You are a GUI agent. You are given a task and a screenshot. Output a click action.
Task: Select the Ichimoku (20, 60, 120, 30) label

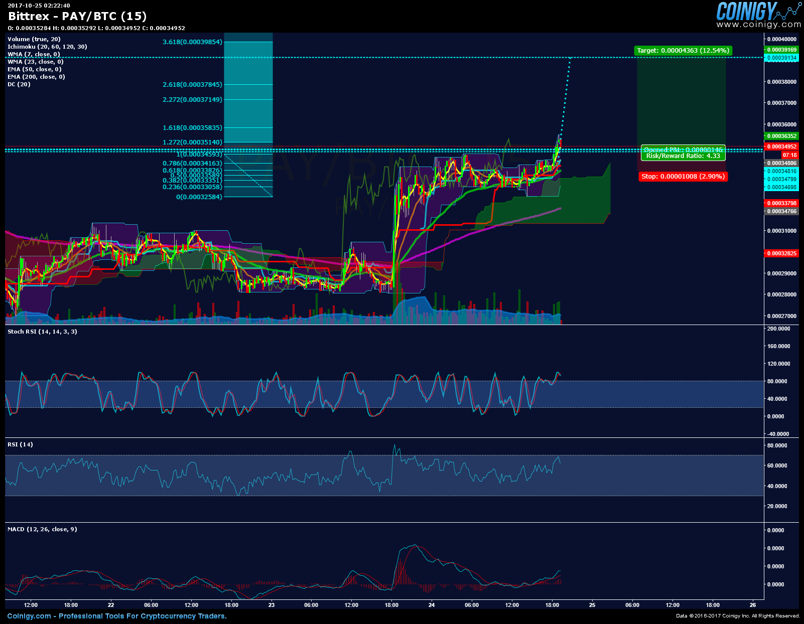[x=47, y=47]
